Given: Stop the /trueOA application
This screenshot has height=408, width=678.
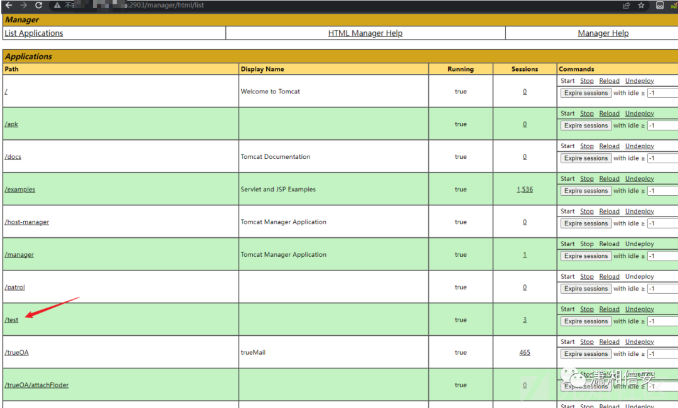Looking at the screenshot, I should click(x=587, y=342).
